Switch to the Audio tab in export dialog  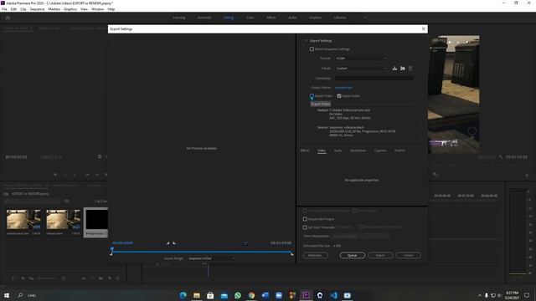pyautogui.click(x=338, y=150)
